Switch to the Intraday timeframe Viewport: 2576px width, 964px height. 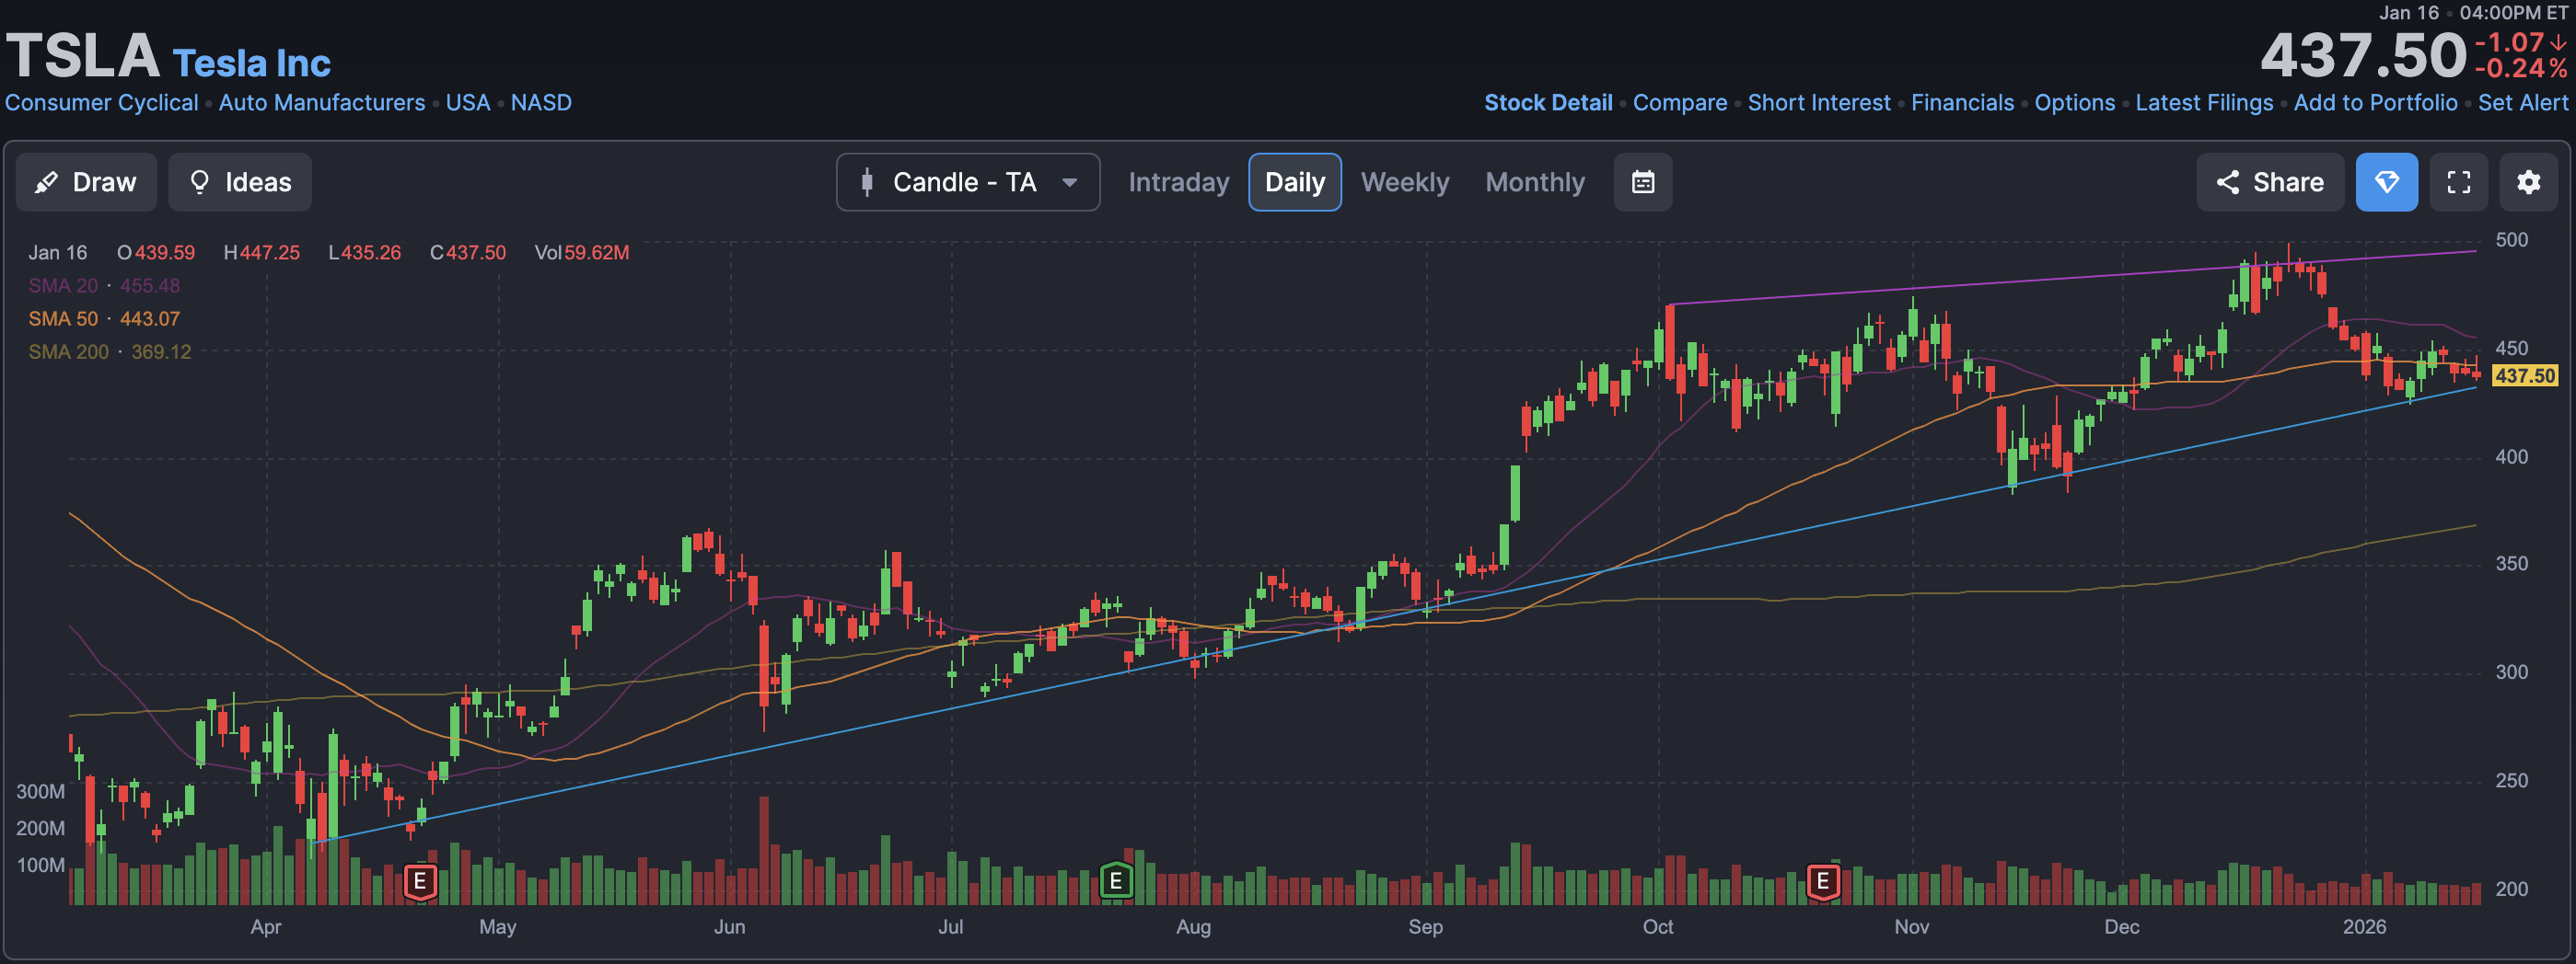click(1178, 182)
